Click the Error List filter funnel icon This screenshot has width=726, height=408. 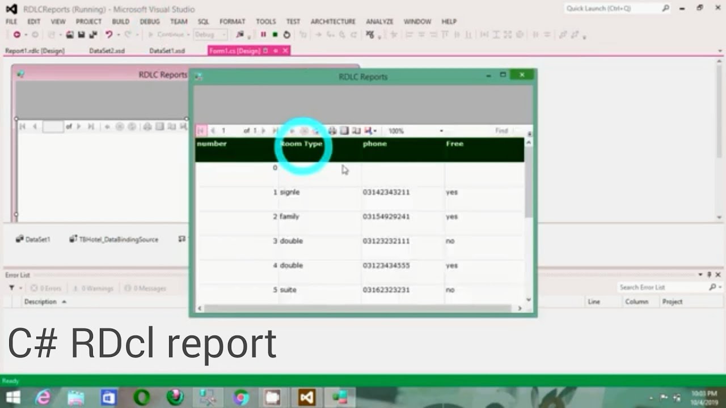pos(11,288)
